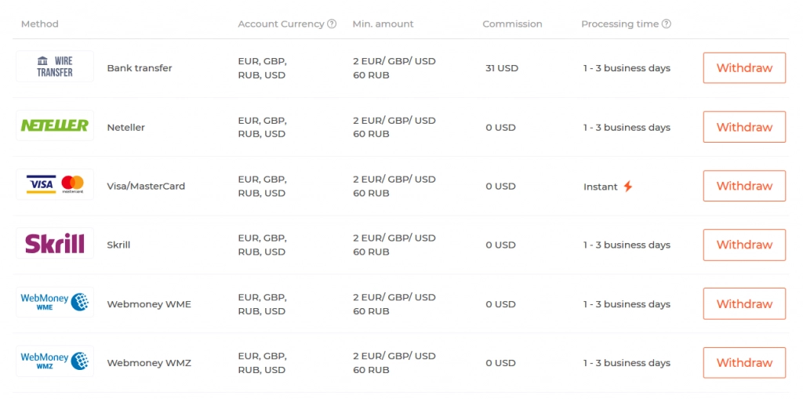
Task: Click the Processing time help icon
Action: click(x=667, y=24)
